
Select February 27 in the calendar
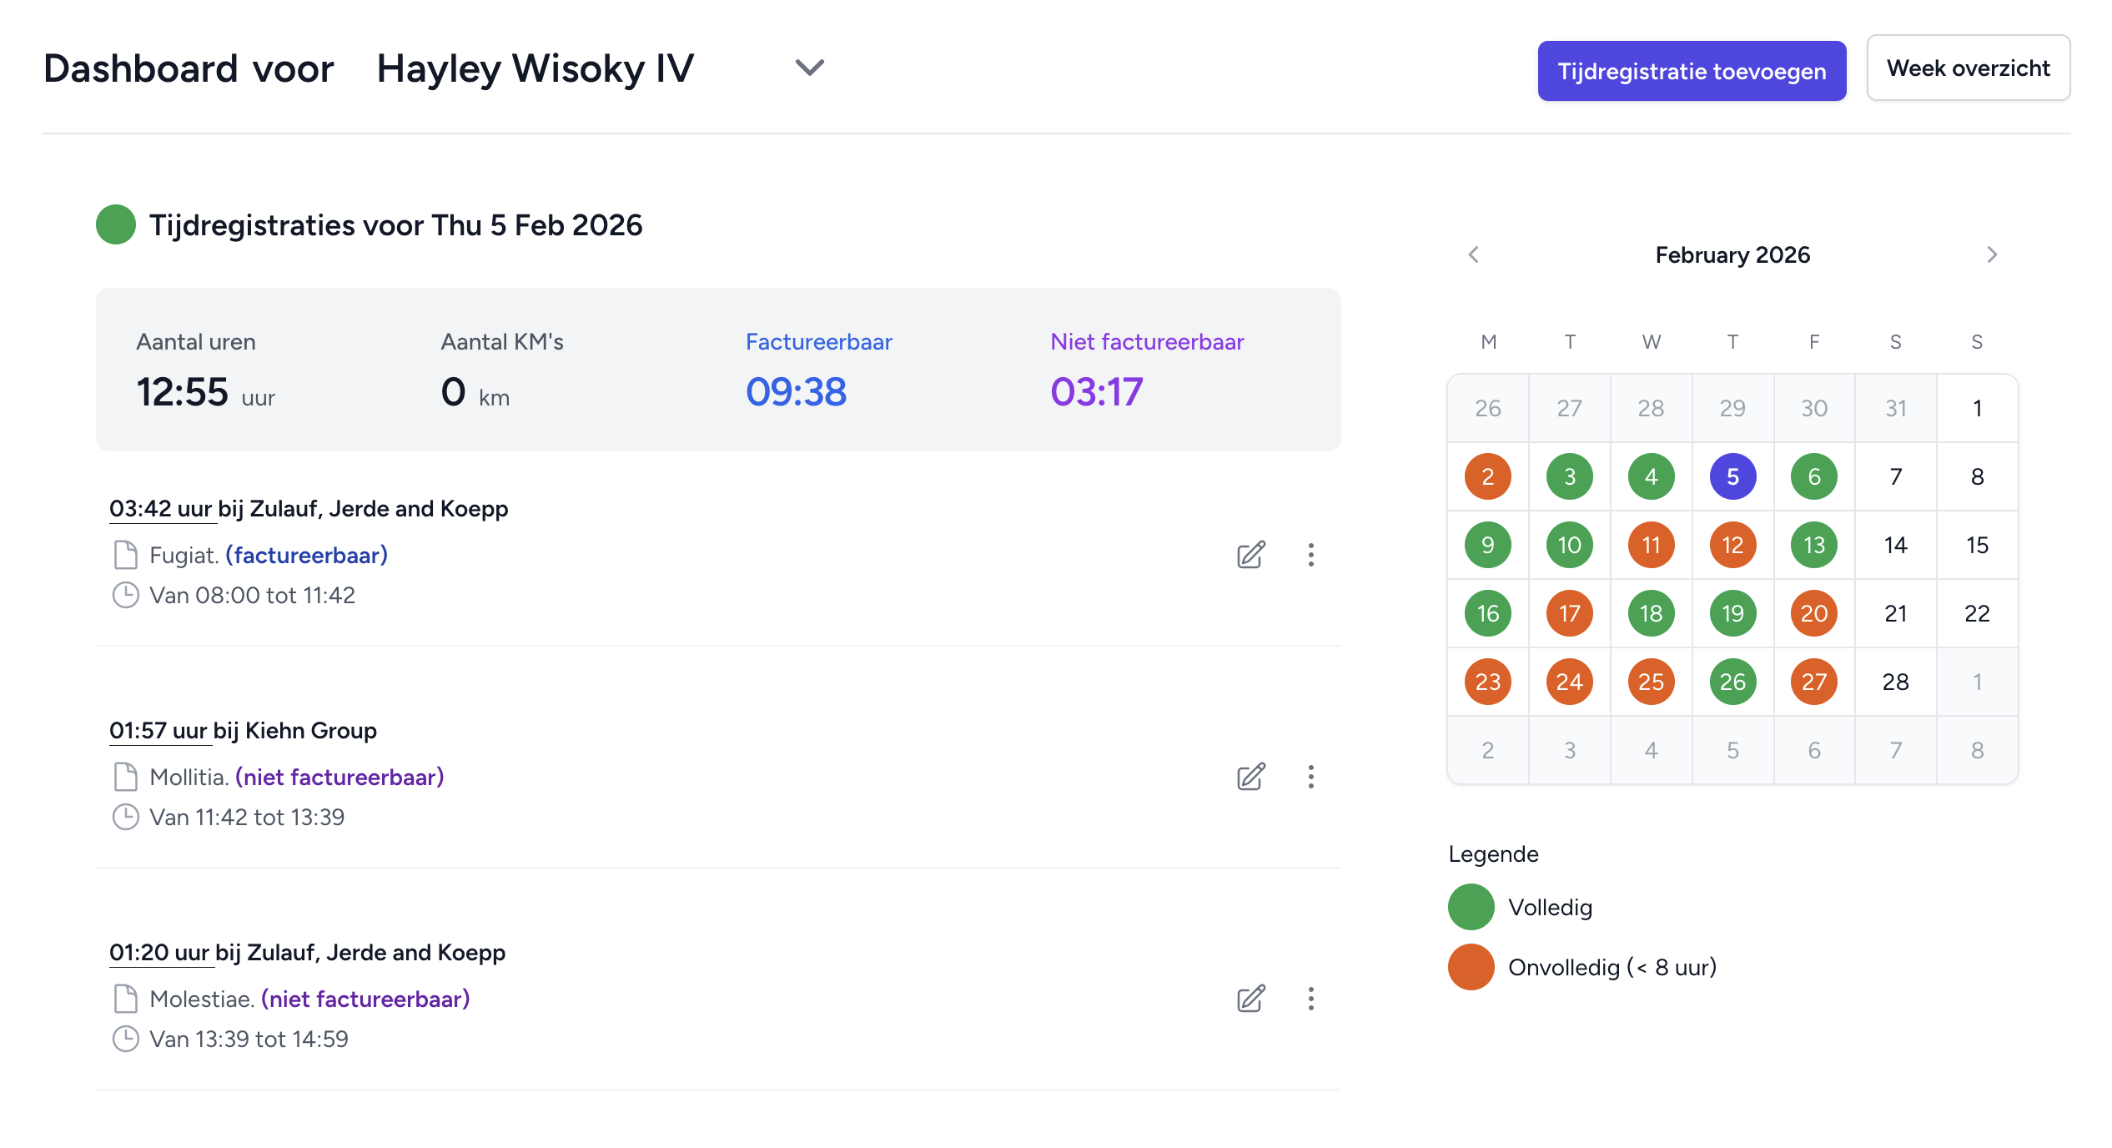point(1814,682)
